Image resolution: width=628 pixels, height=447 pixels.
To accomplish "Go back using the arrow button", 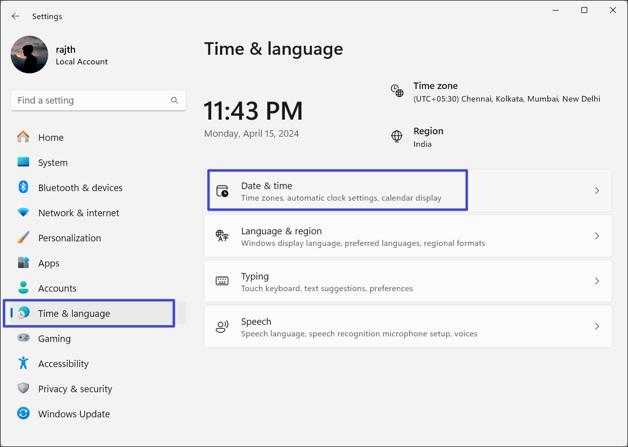I will (x=15, y=16).
